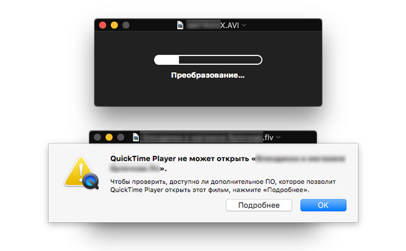Open the title dropdown arrow of the .flv window
Screen dimensions: 406x251
click(x=278, y=137)
